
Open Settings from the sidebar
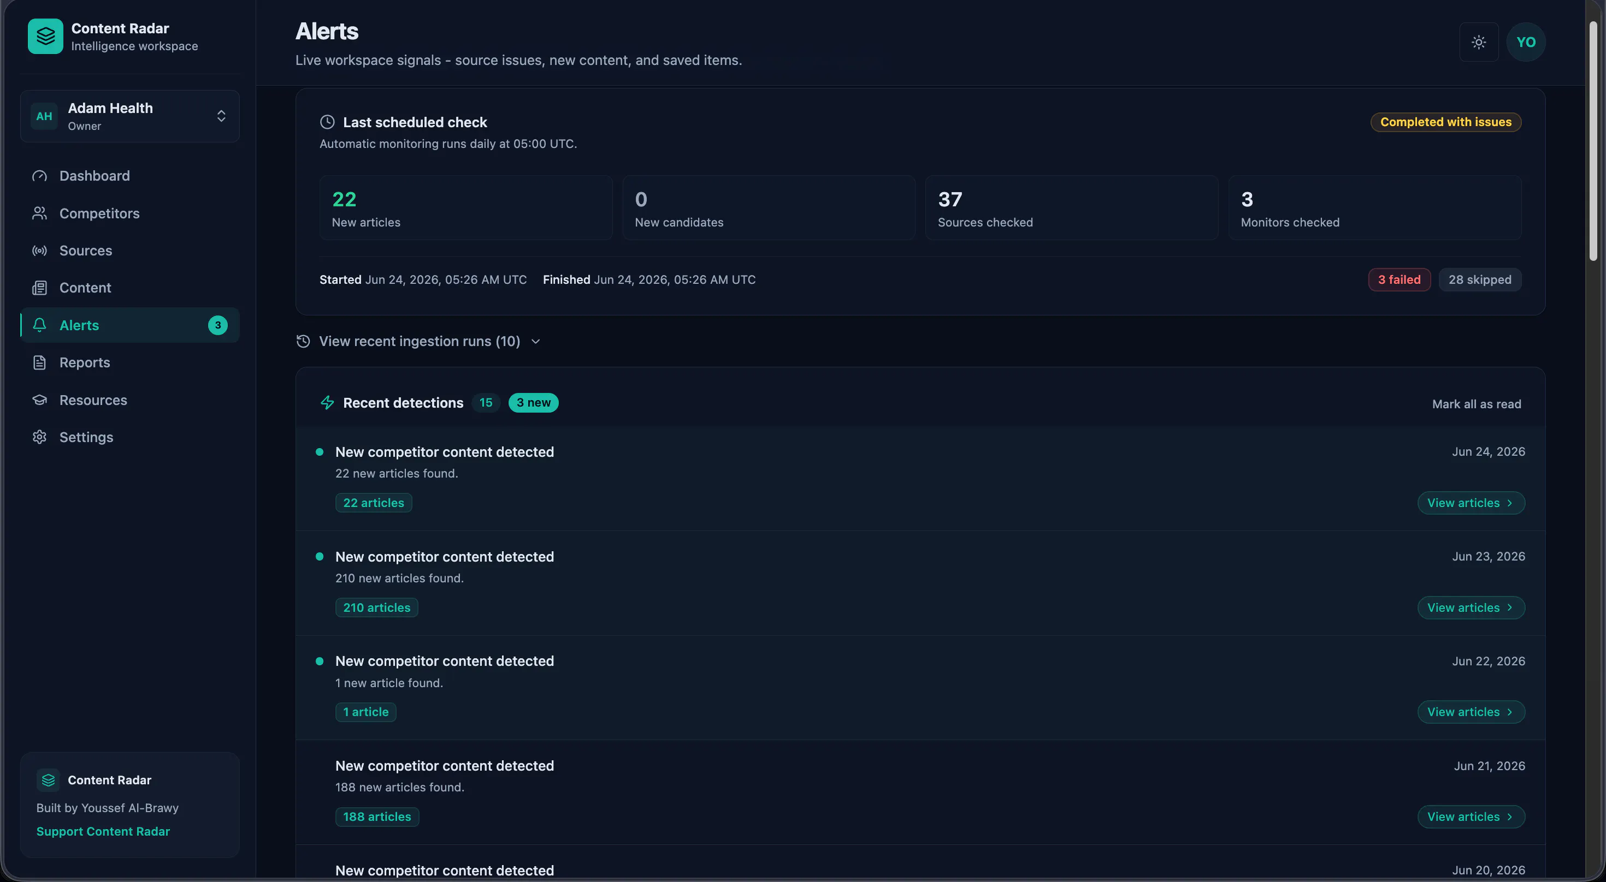click(x=129, y=437)
